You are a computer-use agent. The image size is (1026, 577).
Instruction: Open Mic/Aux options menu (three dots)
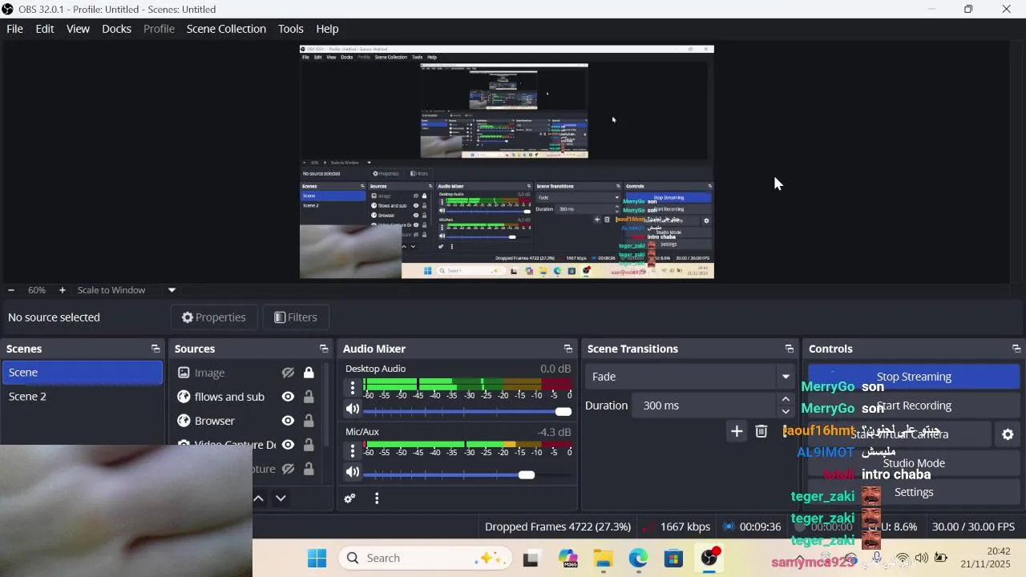[x=353, y=451]
